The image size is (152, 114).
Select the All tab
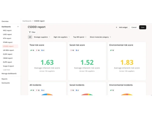coord(30,37)
